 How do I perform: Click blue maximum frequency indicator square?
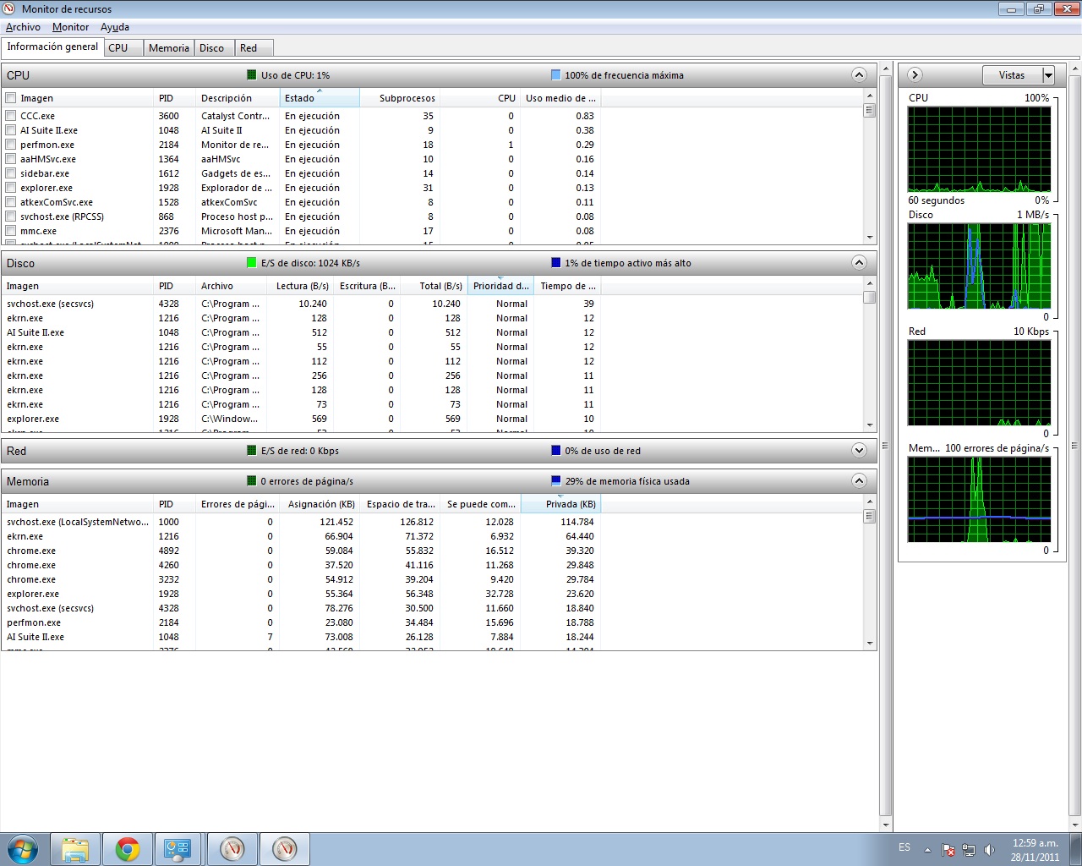[x=555, y=75]
